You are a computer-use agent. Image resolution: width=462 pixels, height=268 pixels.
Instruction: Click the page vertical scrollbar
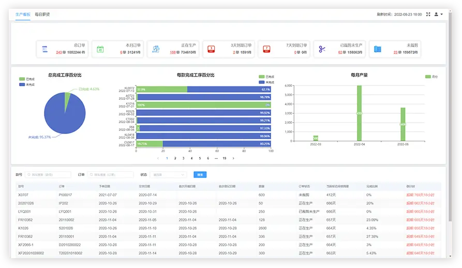(x=450, y=118)
